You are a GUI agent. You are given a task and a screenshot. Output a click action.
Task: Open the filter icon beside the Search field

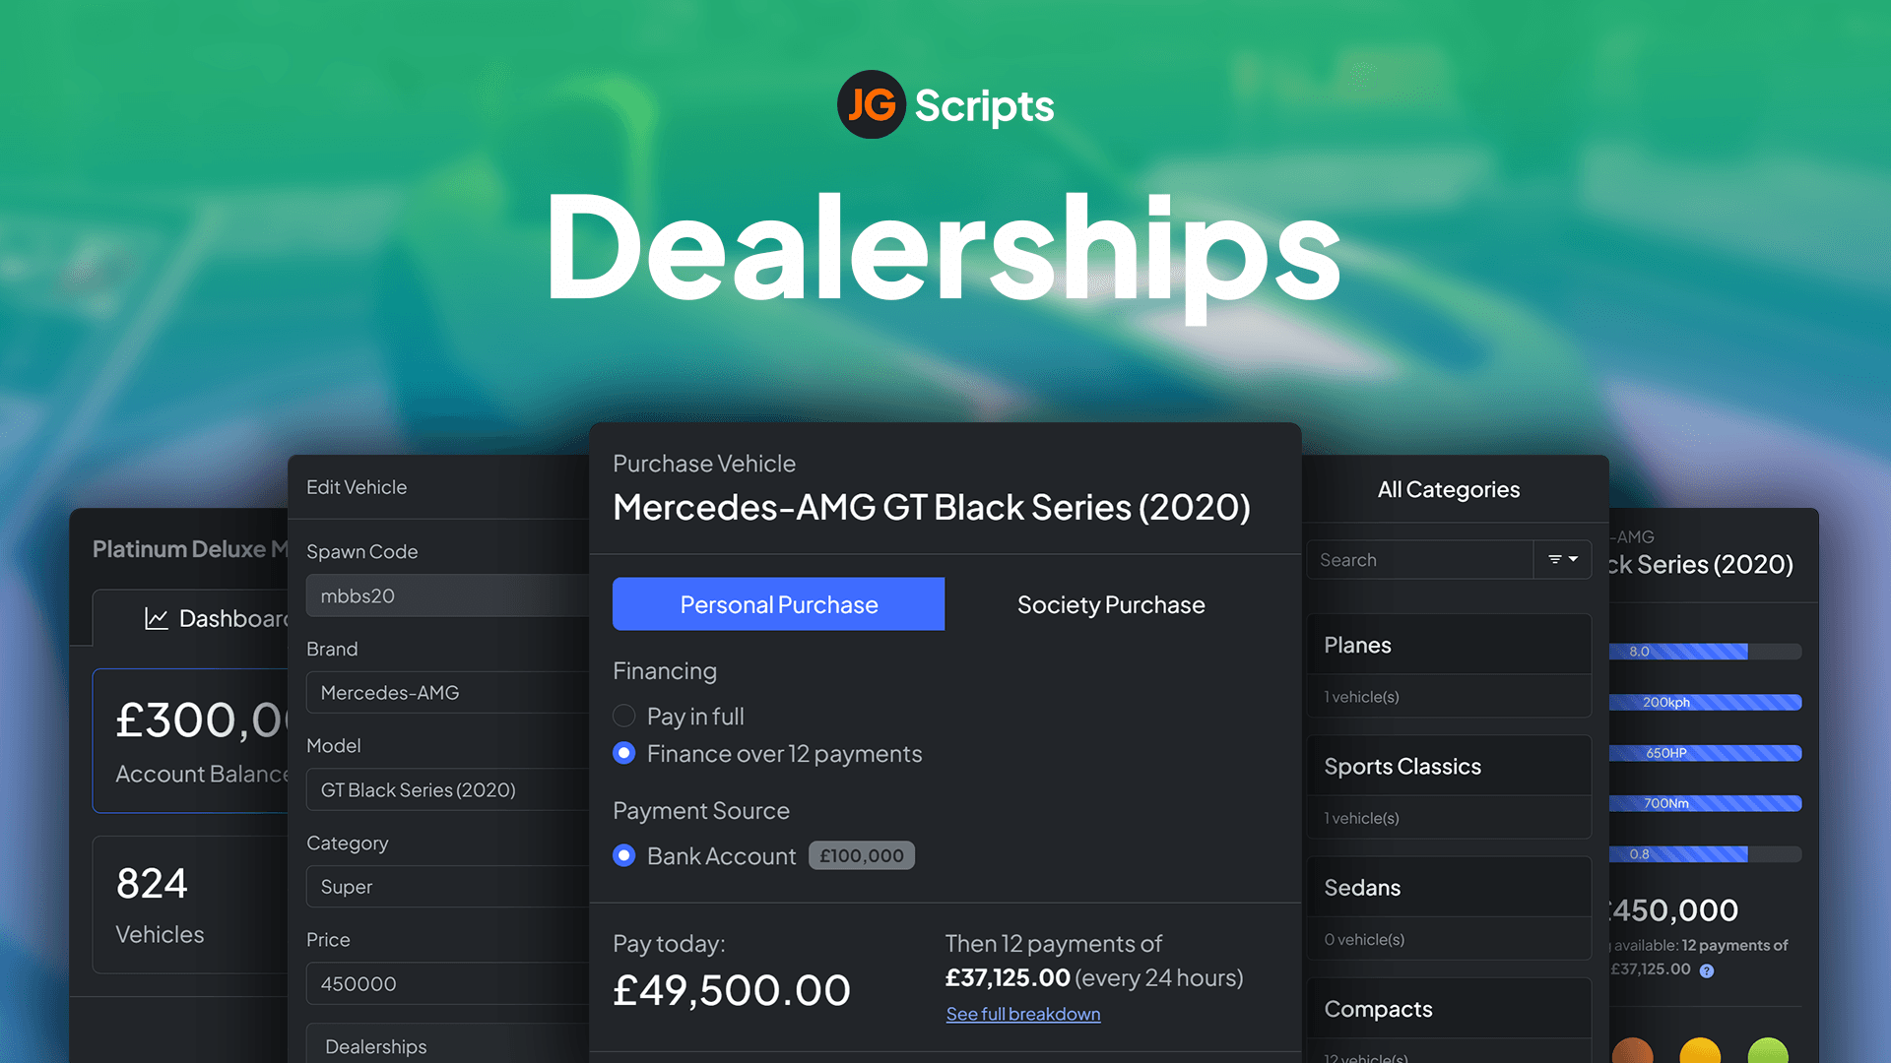[1555, 559]
